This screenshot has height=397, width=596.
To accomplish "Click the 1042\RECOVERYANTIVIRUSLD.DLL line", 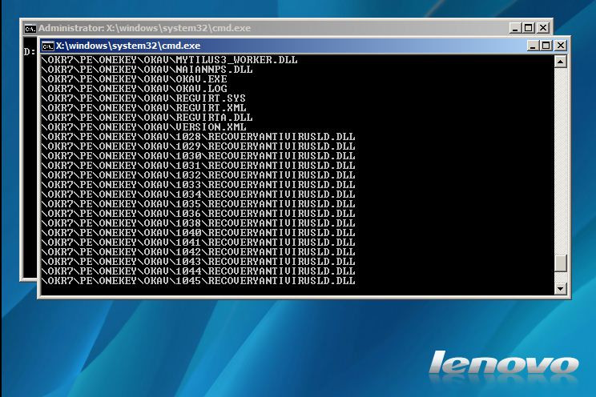I will pyautogui.click(x=199, y=252).
